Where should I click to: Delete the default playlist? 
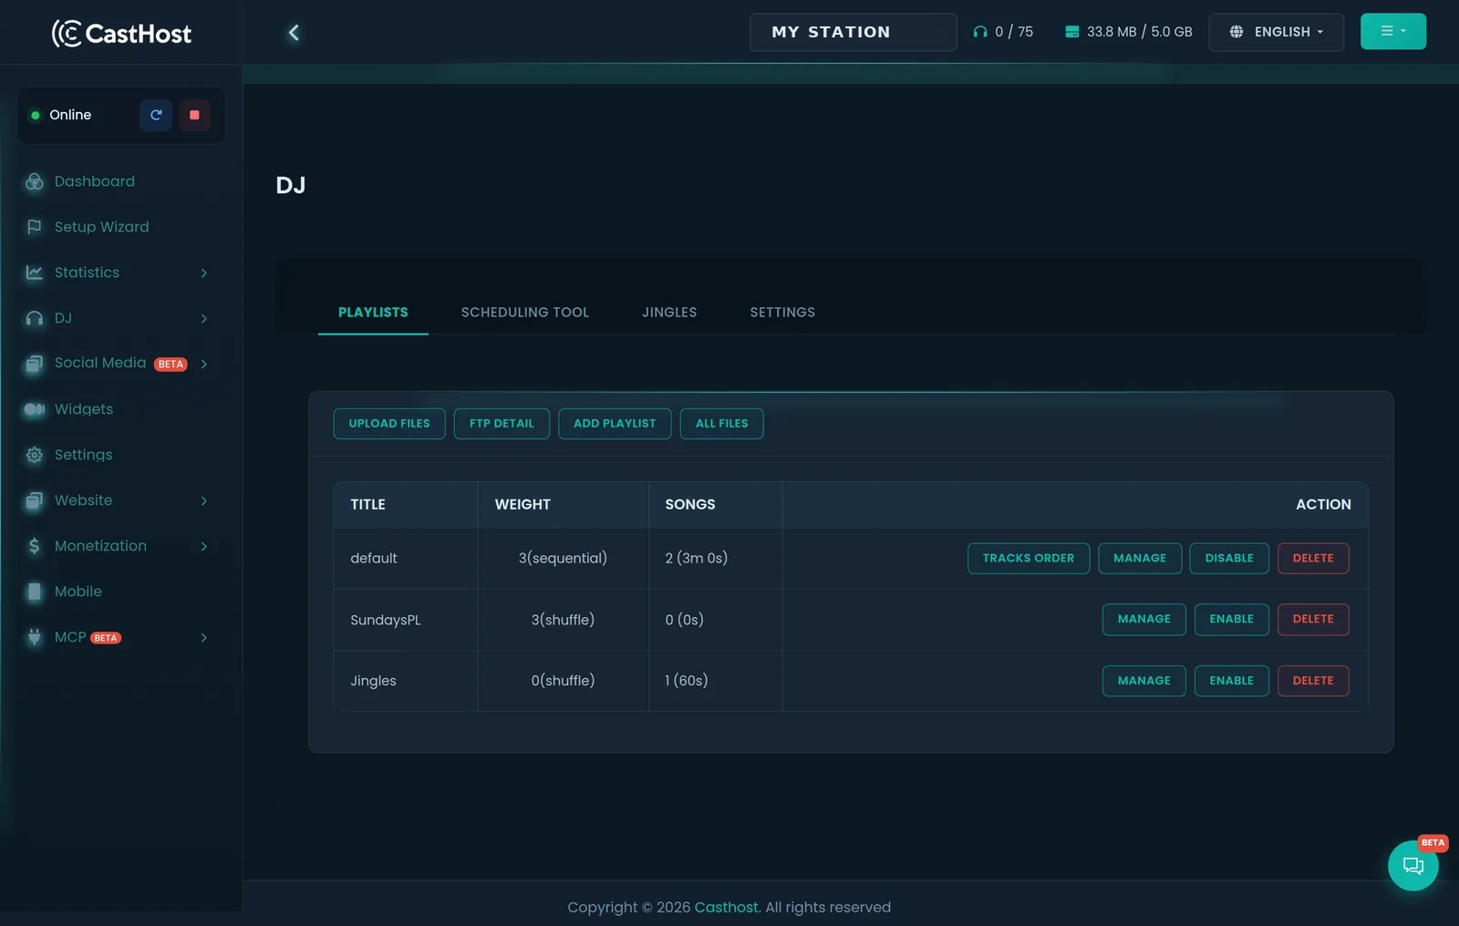point(1313,558)
